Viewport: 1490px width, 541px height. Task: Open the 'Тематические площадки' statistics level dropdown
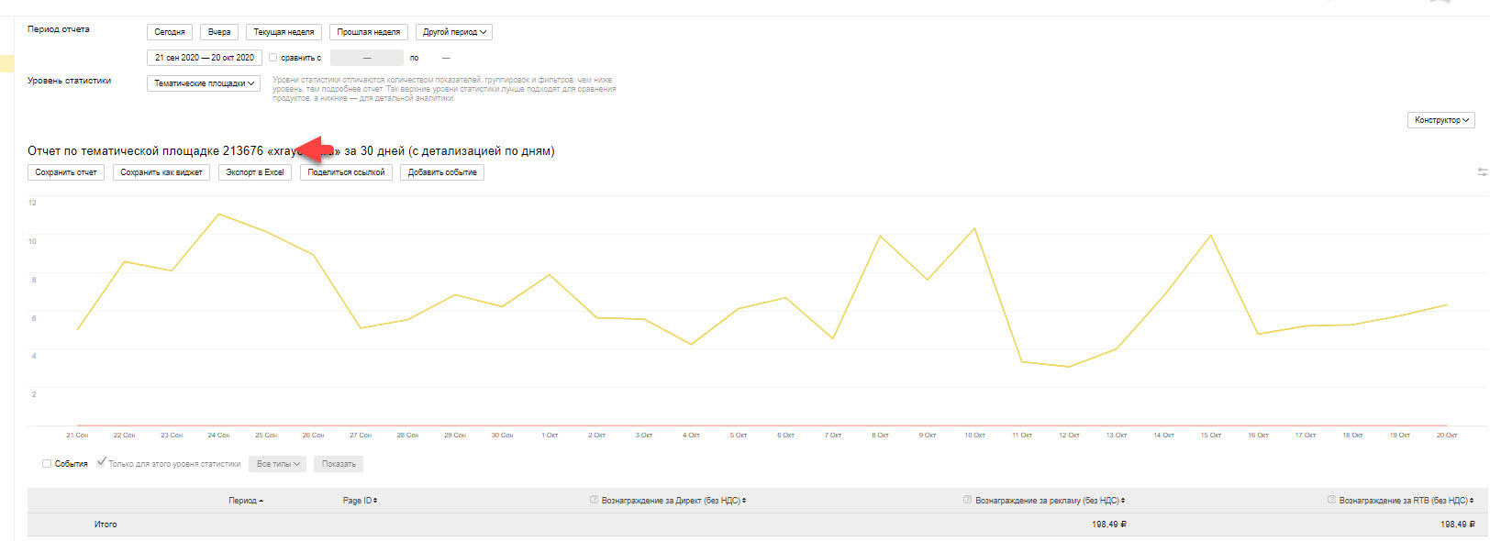204,83
